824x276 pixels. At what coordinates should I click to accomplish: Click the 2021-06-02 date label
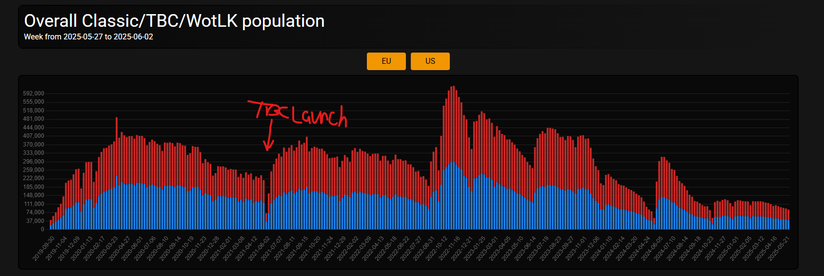coord(259,249)
